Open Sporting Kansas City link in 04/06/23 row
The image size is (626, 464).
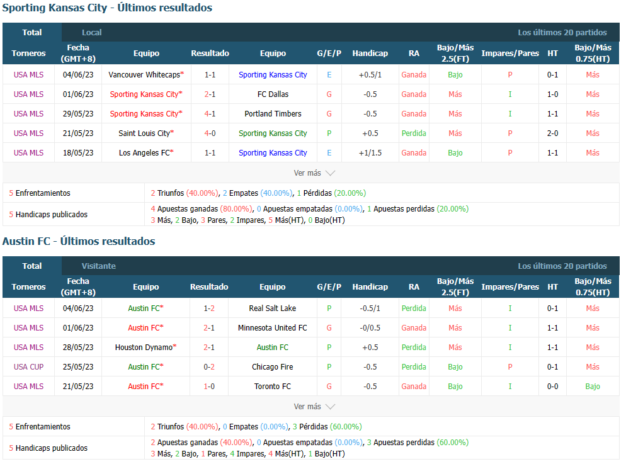pos(273,75)
